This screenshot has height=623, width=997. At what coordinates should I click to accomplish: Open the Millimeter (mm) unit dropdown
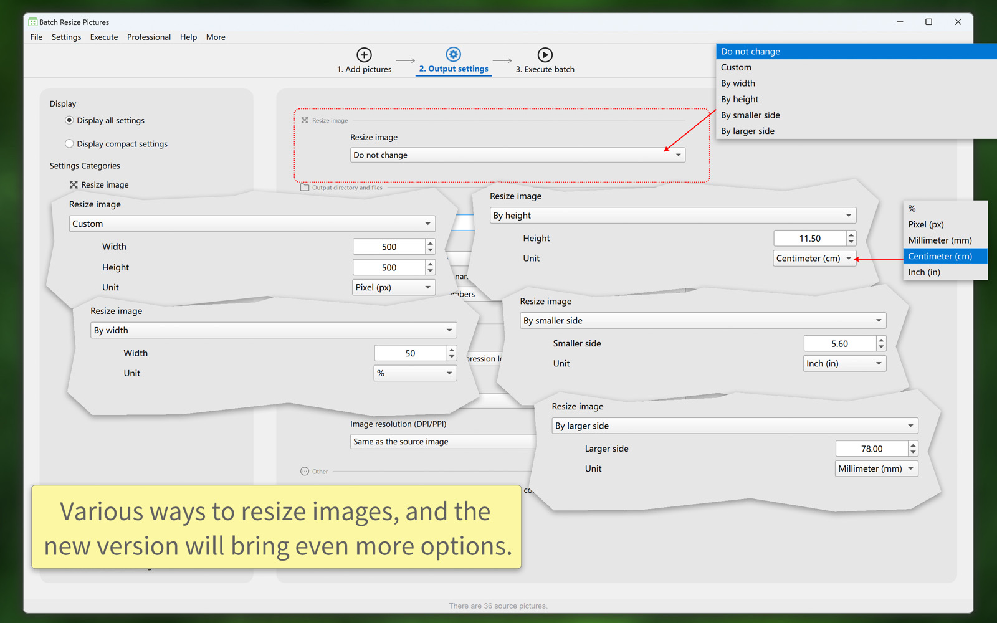pyautogui.click(x=876, y=468)
